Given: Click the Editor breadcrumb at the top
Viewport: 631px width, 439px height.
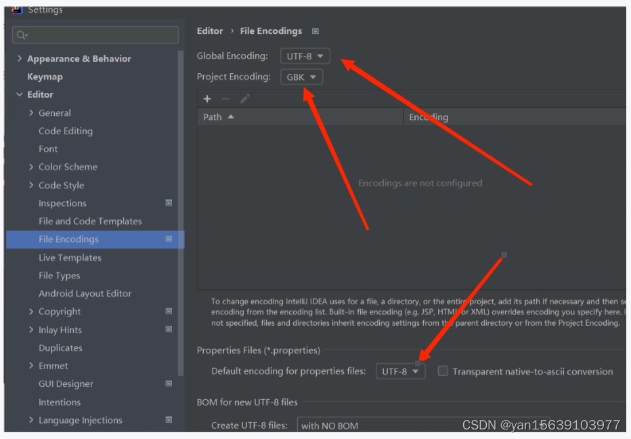Looking at the screenshot, I should pos(210,30).
